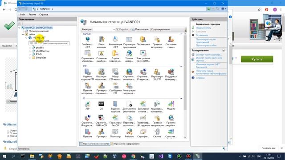Collapse the IVANPC01 server tree node
The height and width of the screenshot is (160, 285).
(x=19, y=28)
